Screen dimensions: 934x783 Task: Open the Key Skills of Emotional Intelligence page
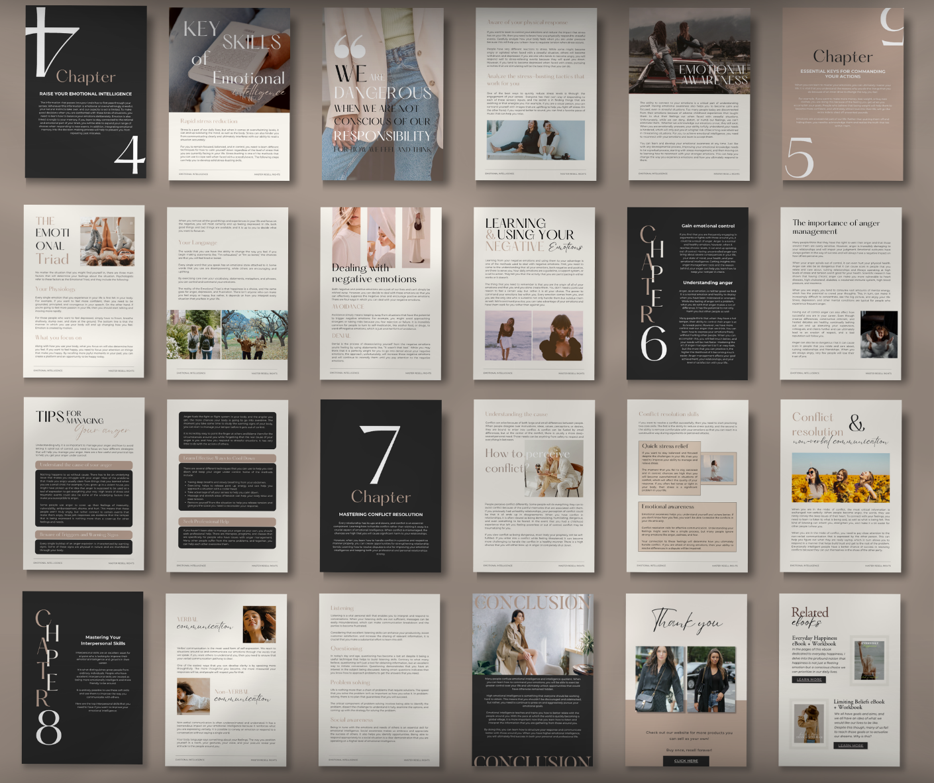point(229,94)
